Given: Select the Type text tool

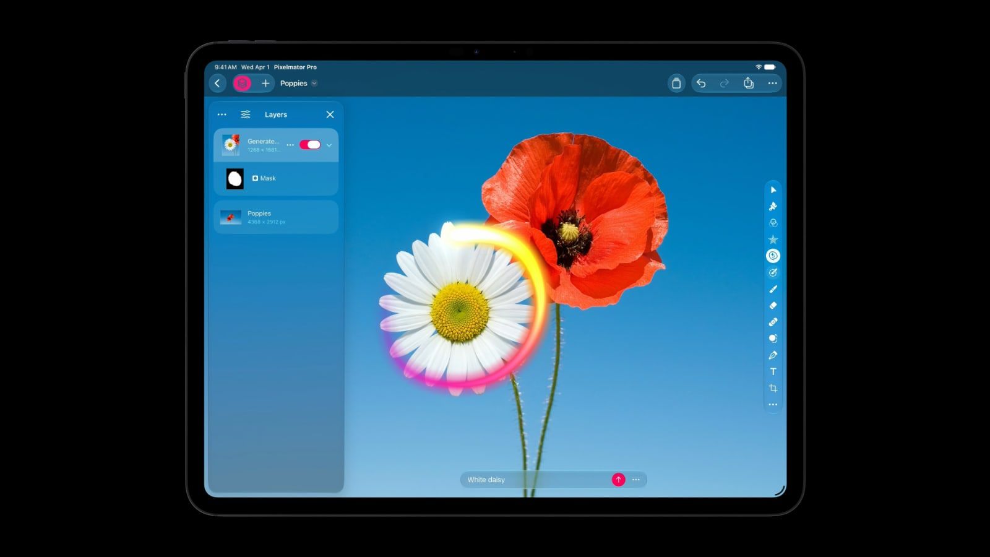Looking at the screenshot, I should click(773, 371).
